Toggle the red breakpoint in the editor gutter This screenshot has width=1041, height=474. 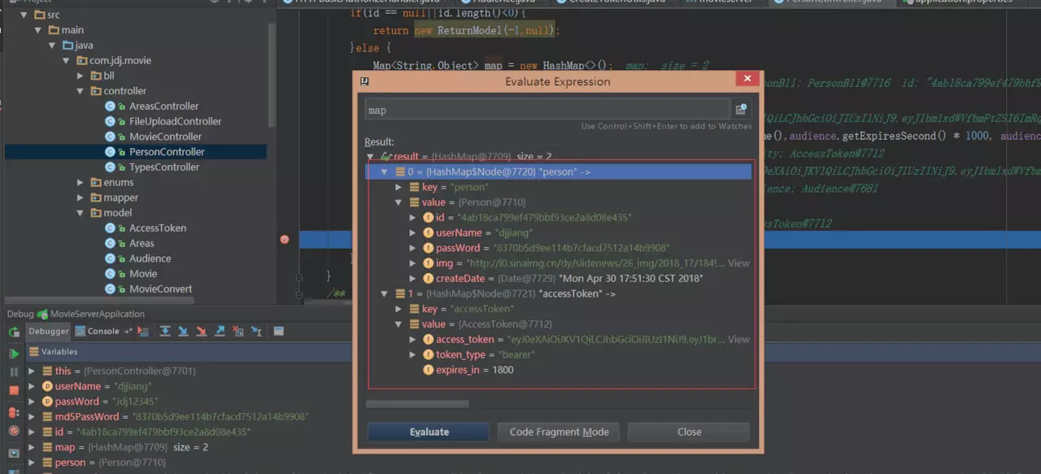(285, 239)
